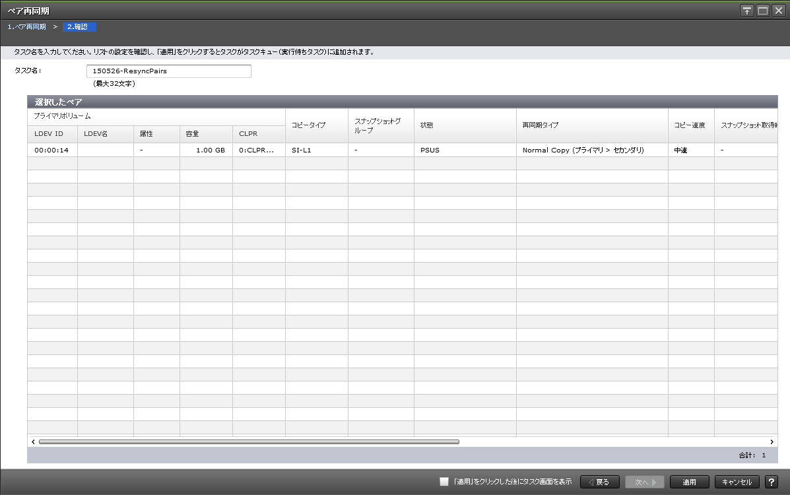Viewport: 790px width, 495px height.
Task: Select wizard step 2.確認
Action: (80, 27)
